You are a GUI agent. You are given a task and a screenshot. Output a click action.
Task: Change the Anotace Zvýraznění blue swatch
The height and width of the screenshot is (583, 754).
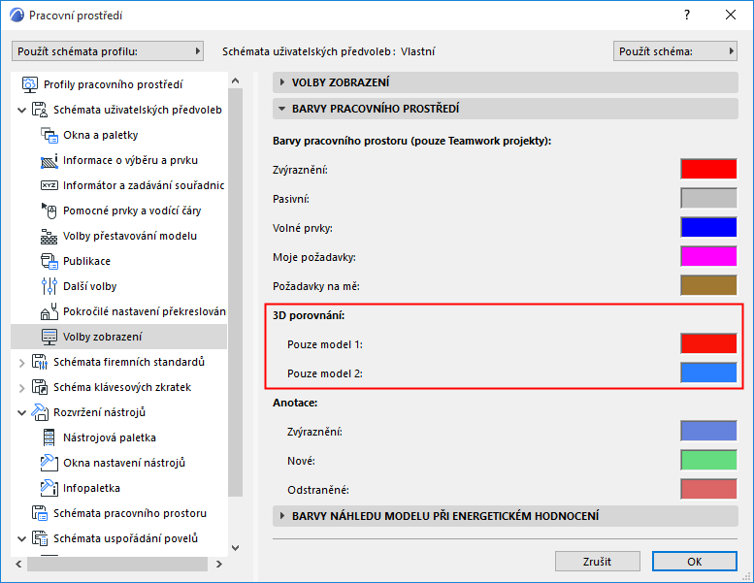pos(708,431)
